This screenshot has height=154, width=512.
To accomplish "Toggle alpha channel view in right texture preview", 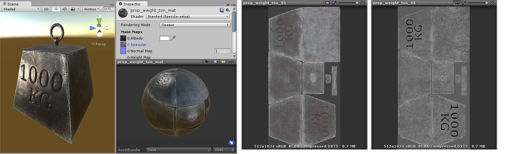I will click(x=457, y=3).
